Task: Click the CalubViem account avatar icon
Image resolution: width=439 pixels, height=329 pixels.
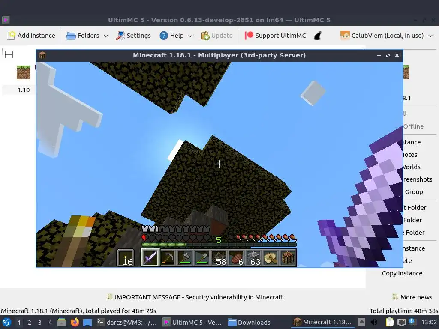Action: pos(345,36)
